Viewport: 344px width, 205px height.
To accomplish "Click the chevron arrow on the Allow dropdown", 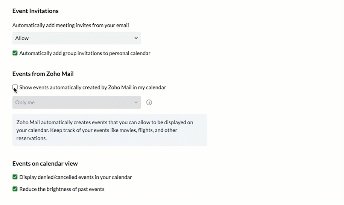I will (136, 38).
